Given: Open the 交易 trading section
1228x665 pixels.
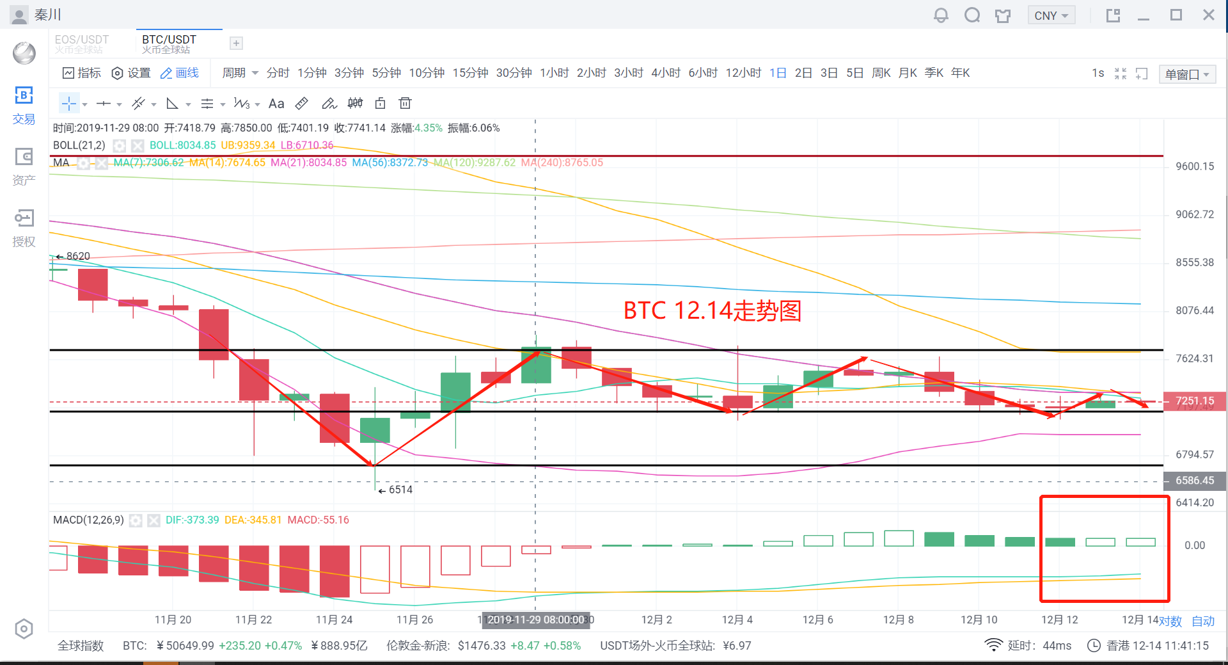Looking at the screenshot, I should pos(24,106).
